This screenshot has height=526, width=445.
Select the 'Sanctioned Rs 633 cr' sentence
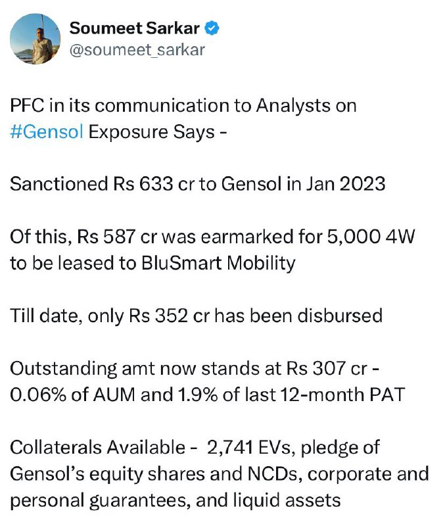[x=197, y=184]
